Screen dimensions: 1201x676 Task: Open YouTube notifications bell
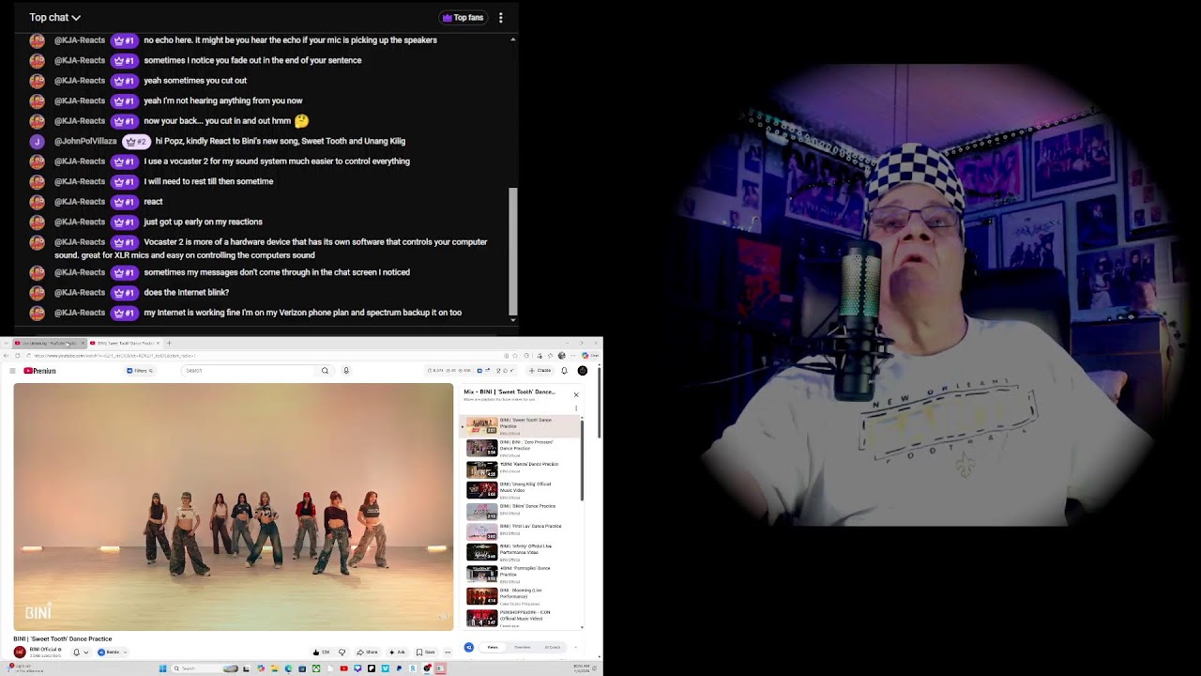pos(565,371)
